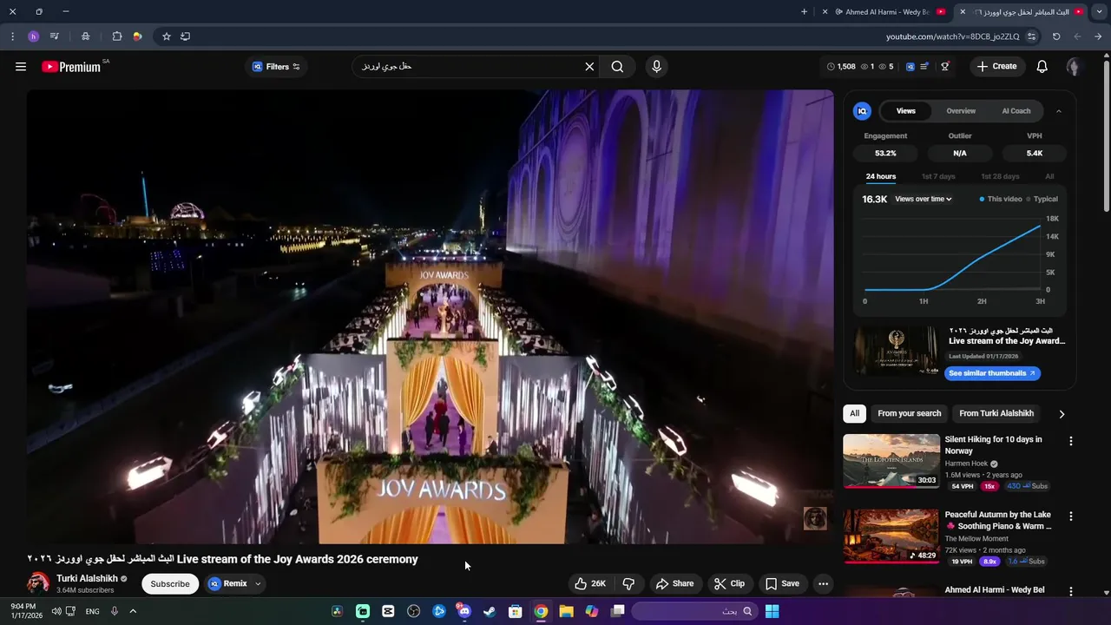Toggle Typical series in chart
The image size is (1111, 625).
coord(1042,199)
